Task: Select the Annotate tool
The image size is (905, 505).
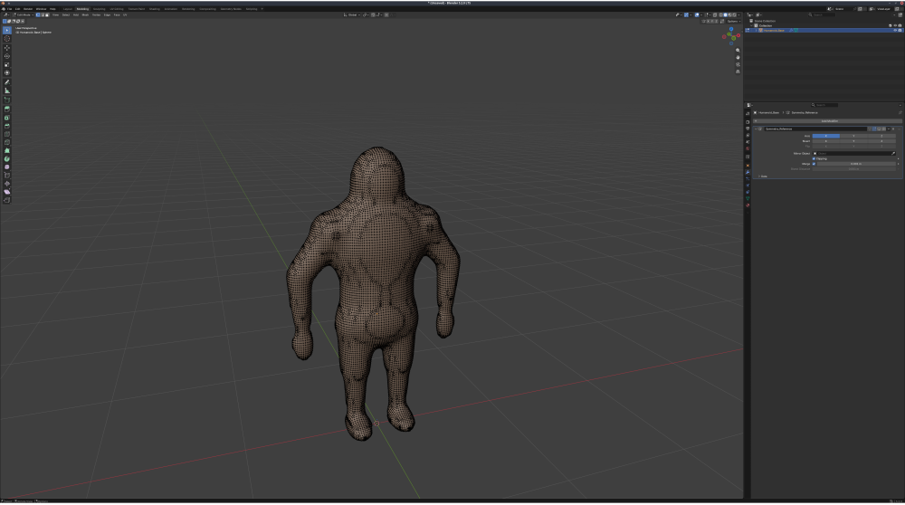Action: coord(7,82)
